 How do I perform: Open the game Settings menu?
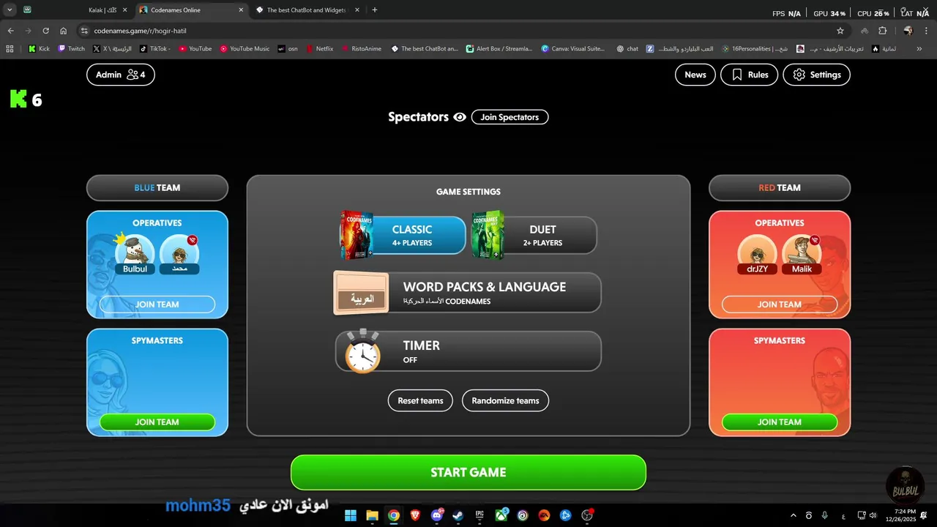[x=816, y=75]
